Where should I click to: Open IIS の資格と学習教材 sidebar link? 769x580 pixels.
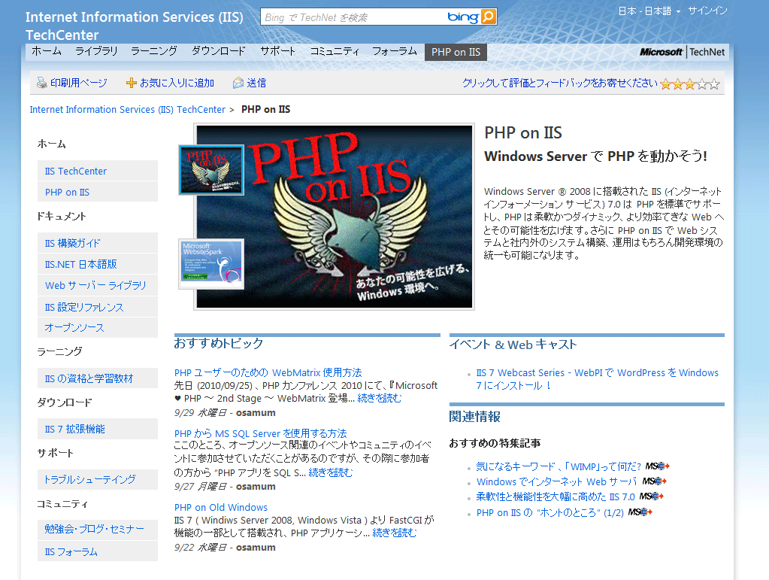98,378
